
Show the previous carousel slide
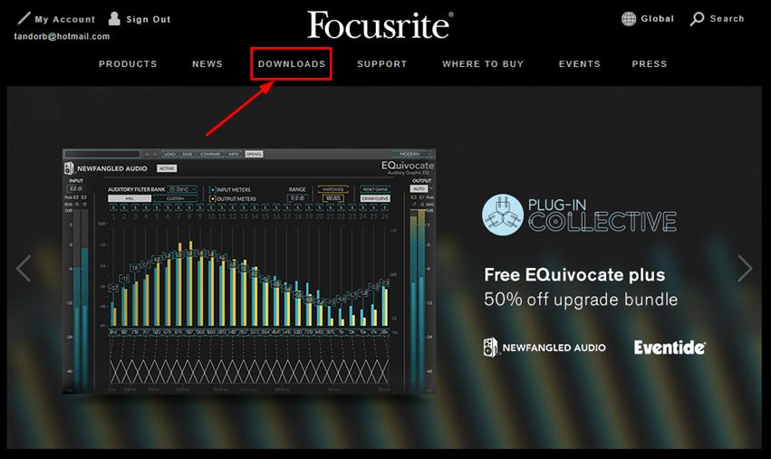tap(24, 268)
